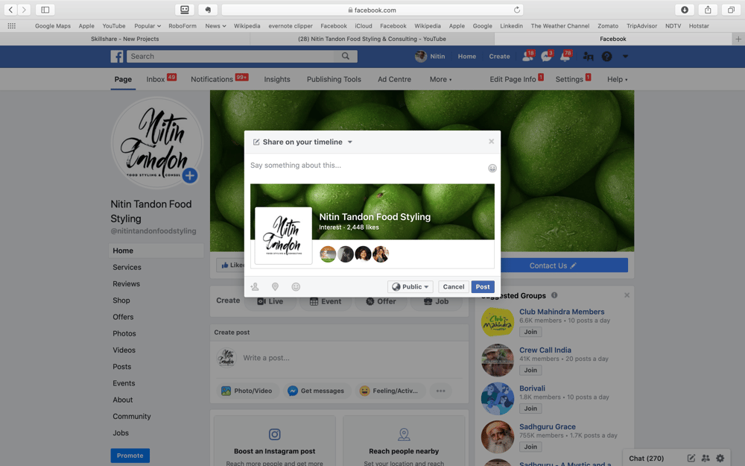Click the Post button
Viewport: 745px width, 466px height.
pos(483,287)
